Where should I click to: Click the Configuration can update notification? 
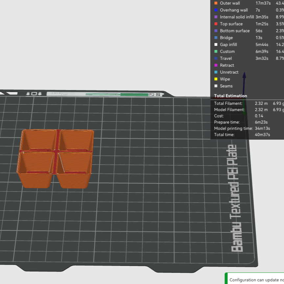[x=255, y=278]
